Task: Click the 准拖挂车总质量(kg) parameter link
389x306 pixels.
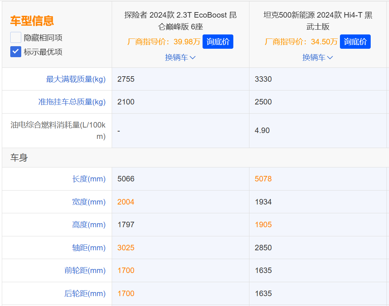Action: pos(72,102)
